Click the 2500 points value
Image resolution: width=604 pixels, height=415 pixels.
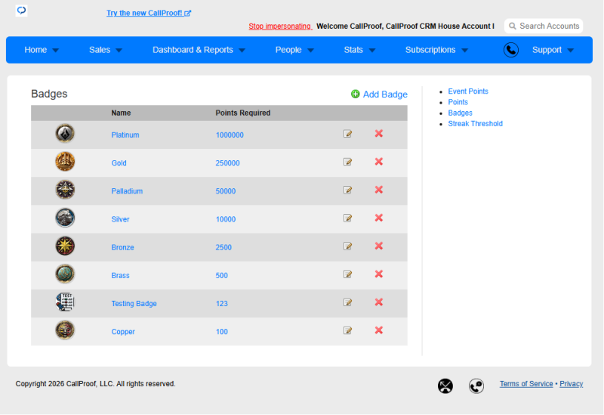coord(223,248)
